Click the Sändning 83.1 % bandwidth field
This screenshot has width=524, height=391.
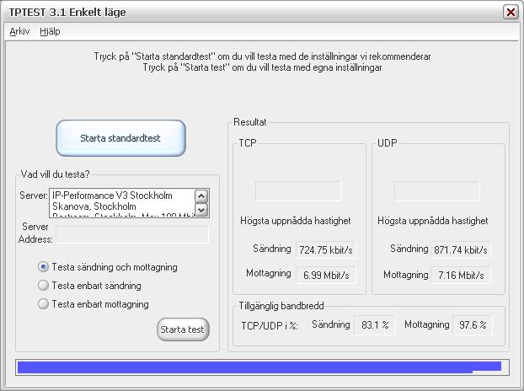(375, 324)
